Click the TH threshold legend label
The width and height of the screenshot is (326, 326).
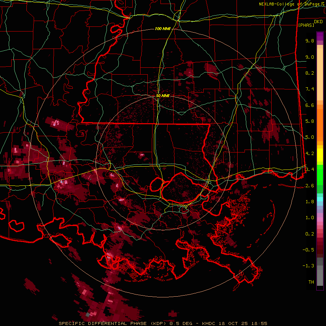click(311, 282)
